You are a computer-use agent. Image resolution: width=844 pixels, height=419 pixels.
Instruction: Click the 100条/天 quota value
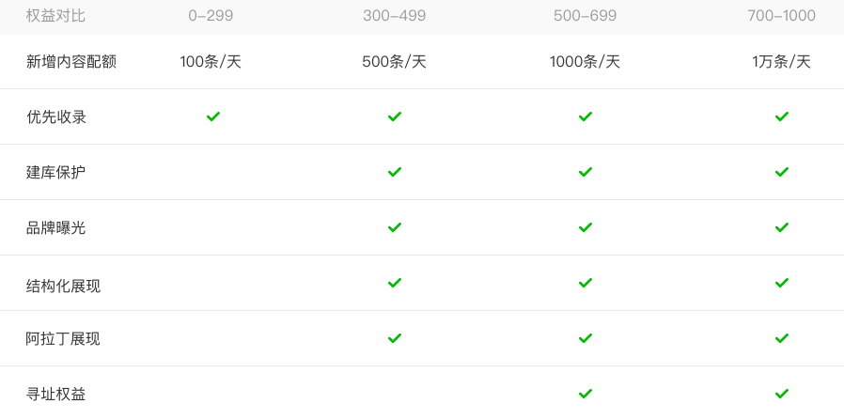pyautogui.click(x=211, y=62)
